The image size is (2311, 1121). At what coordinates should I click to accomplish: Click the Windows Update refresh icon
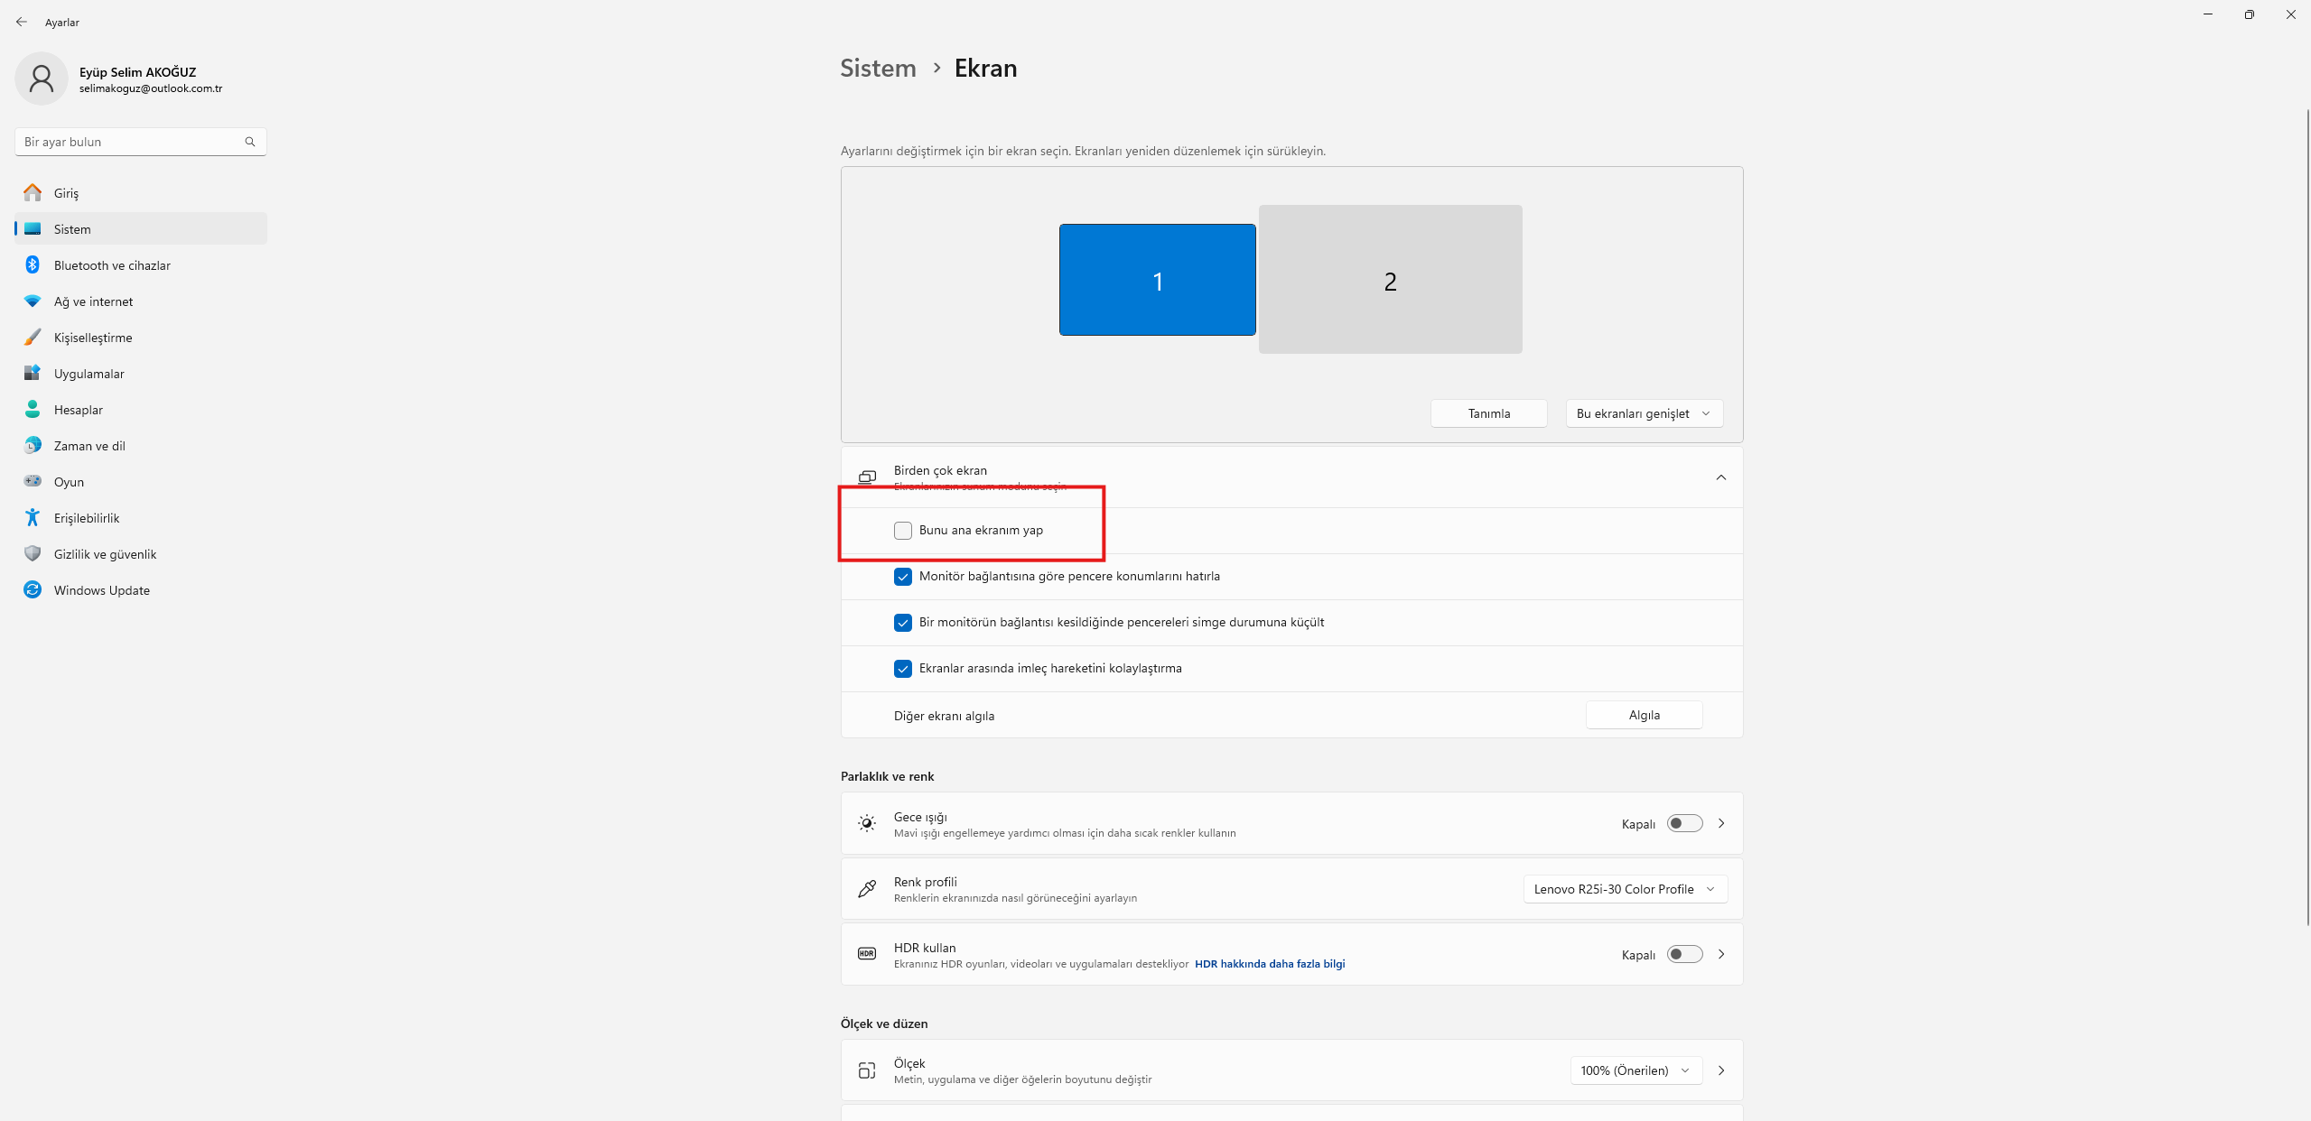33,590
